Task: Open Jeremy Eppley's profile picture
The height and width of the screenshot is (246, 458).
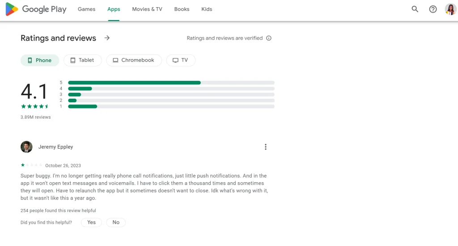Action: [26, 147]
